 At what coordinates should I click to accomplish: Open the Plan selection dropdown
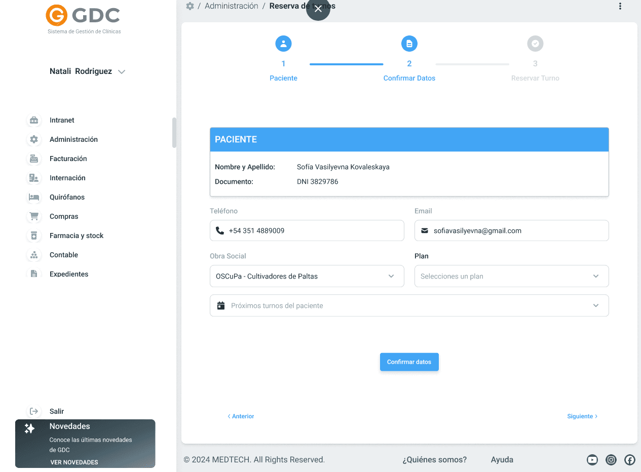pos(511,276)
